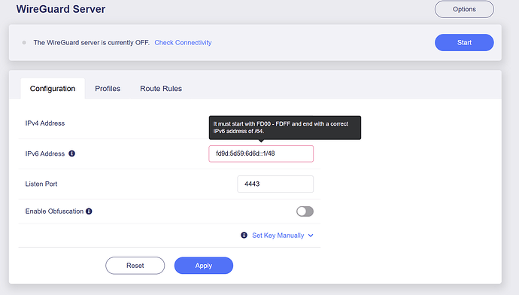
Task: Click the Enable Obfuscation info icon
Action: tap(89, 211)
